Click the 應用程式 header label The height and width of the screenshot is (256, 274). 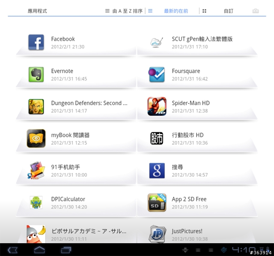(x=37, y=11)
